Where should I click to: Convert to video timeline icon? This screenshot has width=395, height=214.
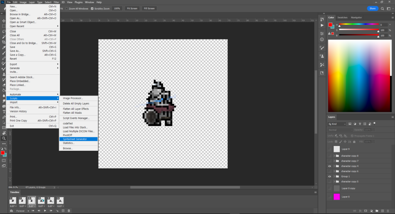coord(11,211)
